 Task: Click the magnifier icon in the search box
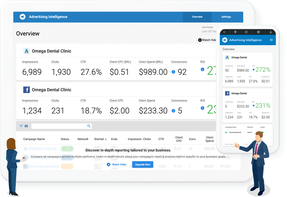click(89, 126)
